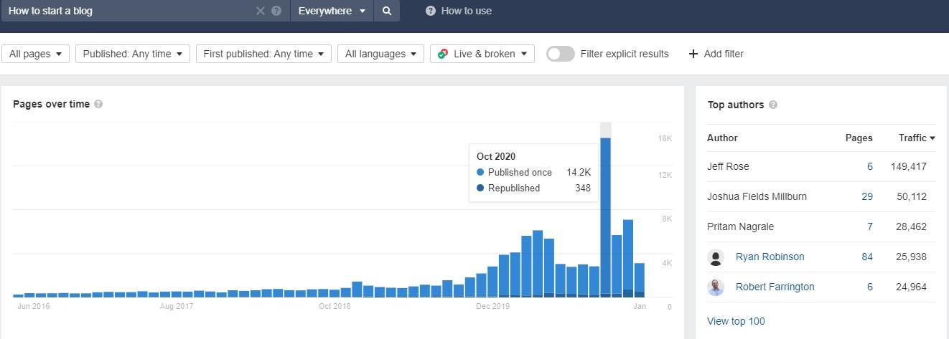
Task: Click the Top authors help icon
Action: pyautogui.click(x=773, y=105)
